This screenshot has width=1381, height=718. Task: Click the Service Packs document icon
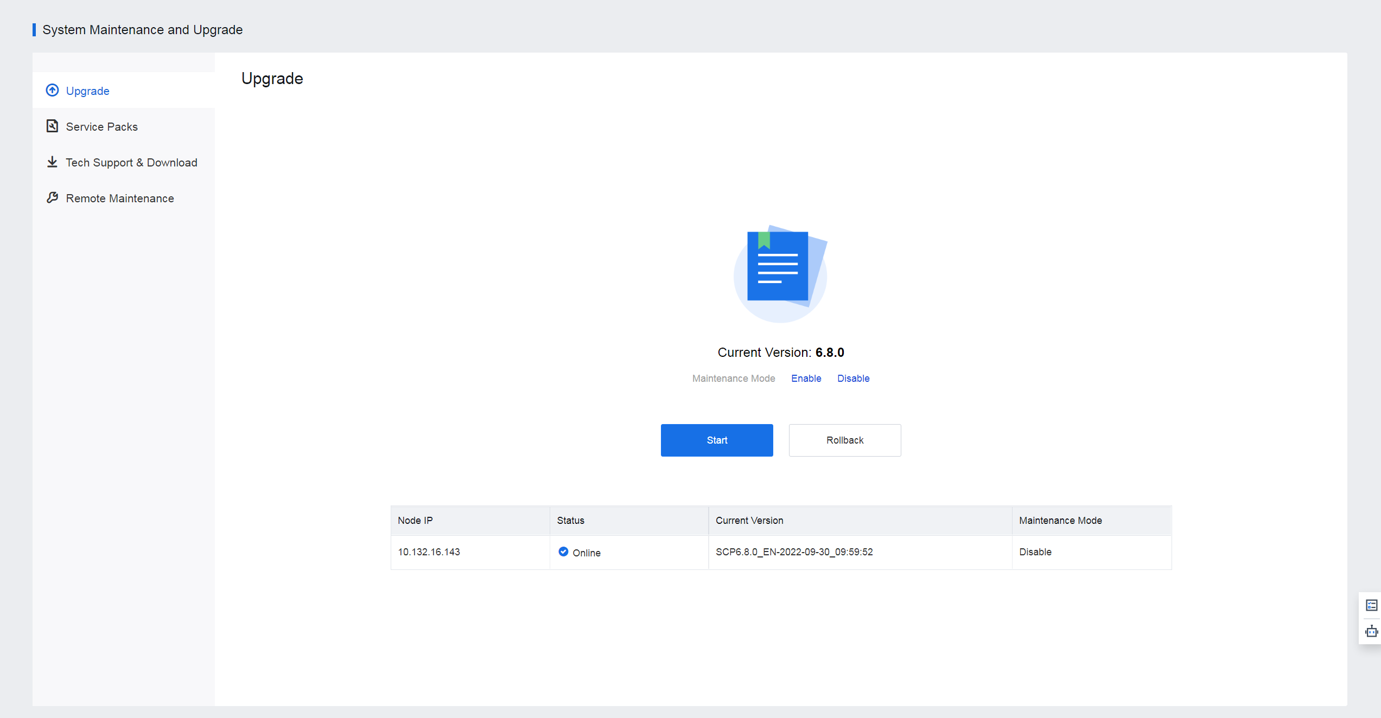point(52,126)
